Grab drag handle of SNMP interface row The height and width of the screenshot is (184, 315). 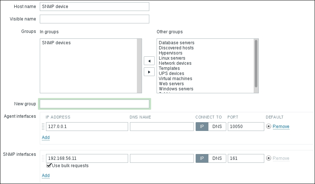(x=43, y=158)
